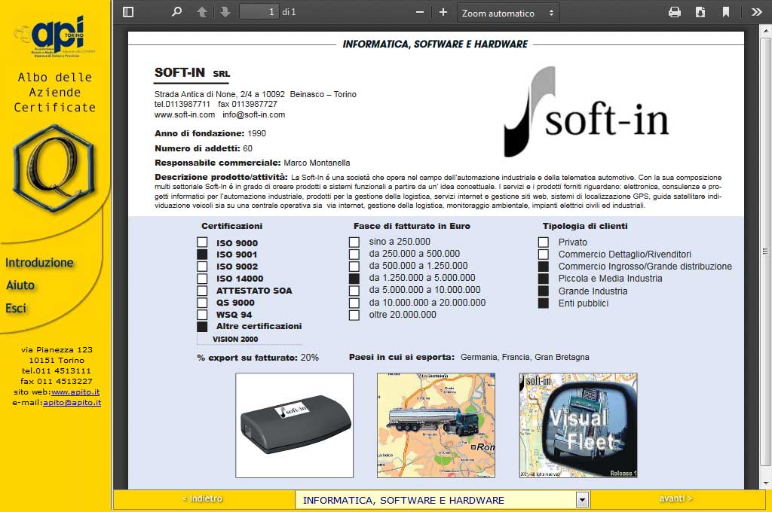Toggle the oltre 20.000.000 checkbox
Image resolution: width=772 pixels, height=512 pixels.
click(x=354, y=315)
